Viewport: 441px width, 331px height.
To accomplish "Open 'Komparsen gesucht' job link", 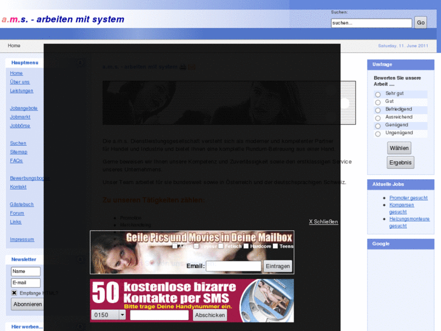I will [x=402, y=208].
